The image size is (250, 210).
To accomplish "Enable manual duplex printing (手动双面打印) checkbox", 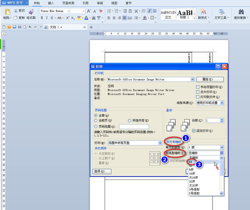I will point(197,87).
